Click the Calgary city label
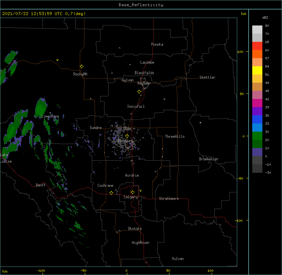 [131, 197]
